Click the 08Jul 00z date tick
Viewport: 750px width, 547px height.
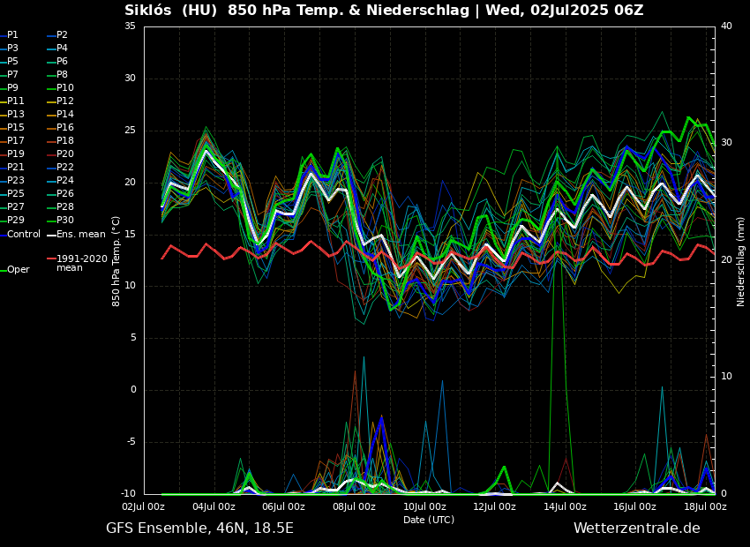tap(355, 506)
